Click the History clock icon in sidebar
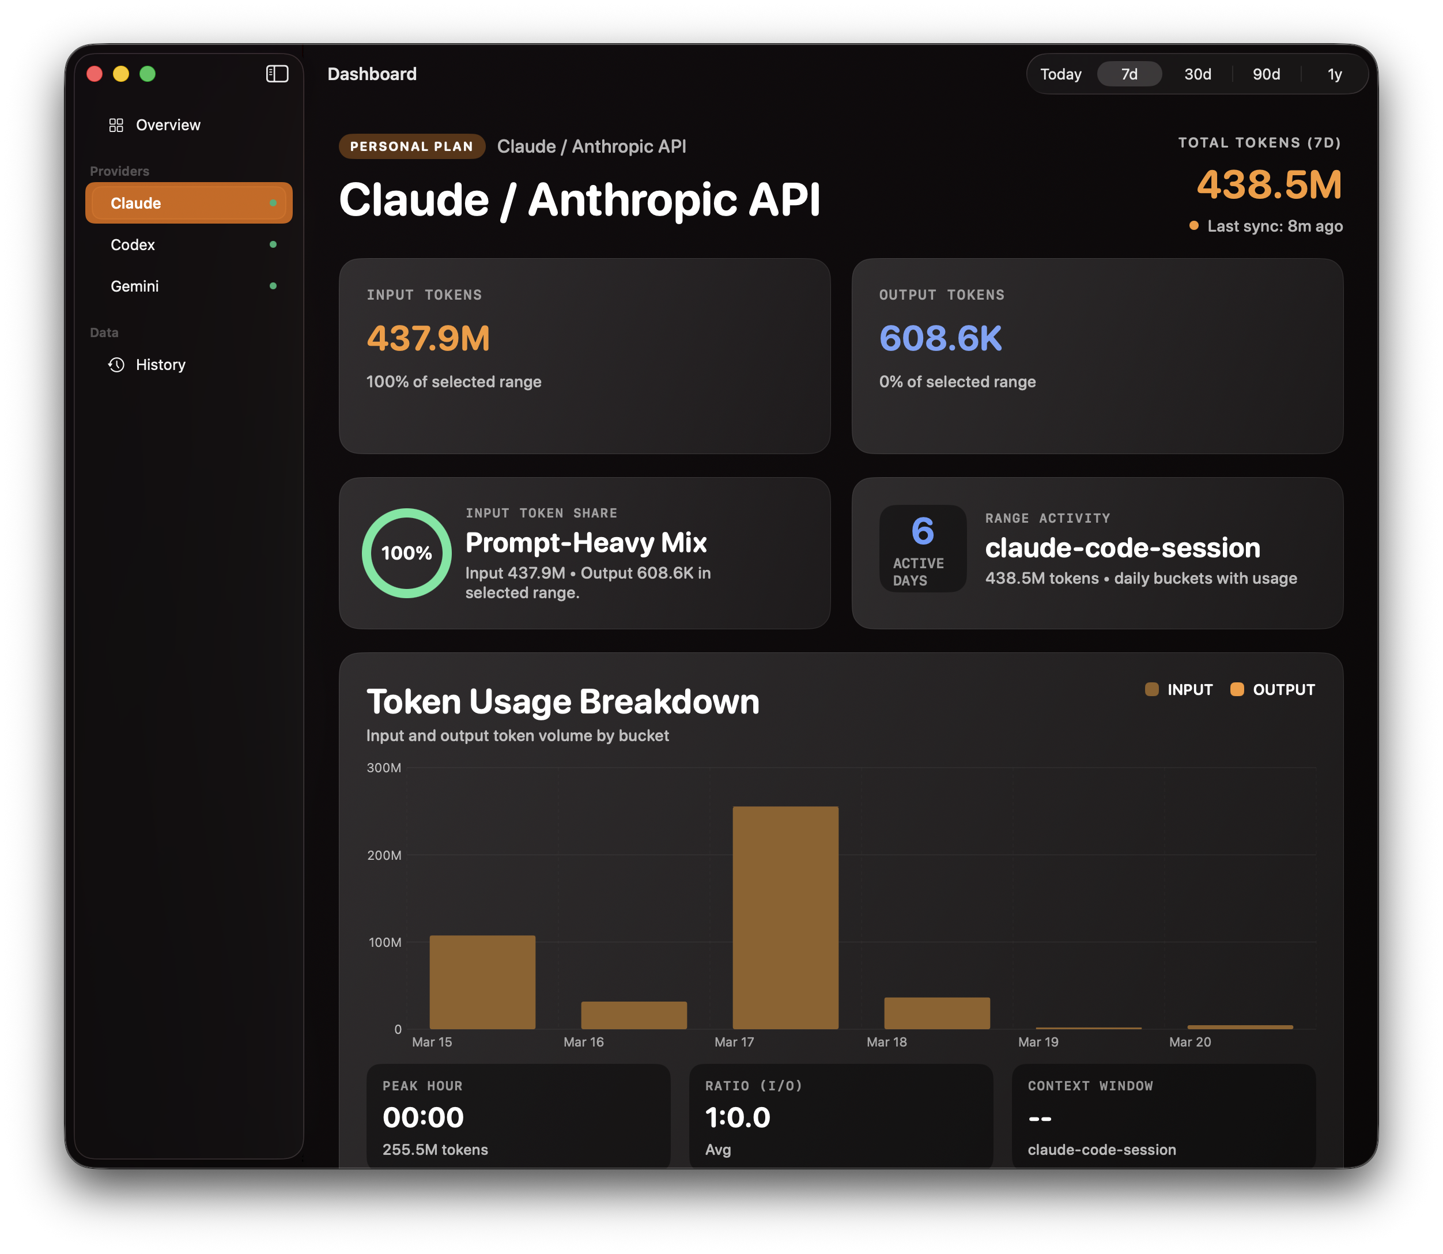This screenshot has height=1254, width=1443. (x=116, y=364)
